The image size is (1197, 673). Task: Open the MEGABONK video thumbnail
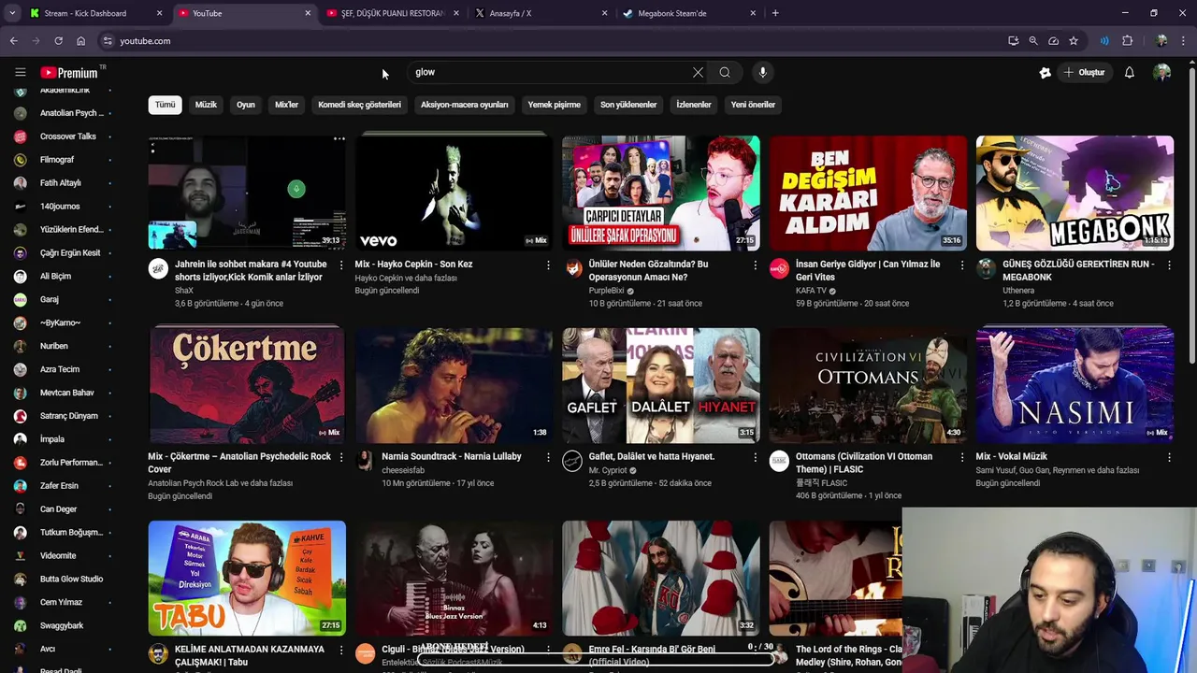1074,193
